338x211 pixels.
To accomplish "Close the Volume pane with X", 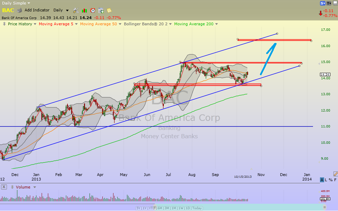I will [4, 187].
